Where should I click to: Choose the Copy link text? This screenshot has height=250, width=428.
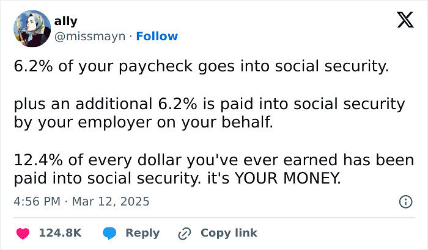229,233
